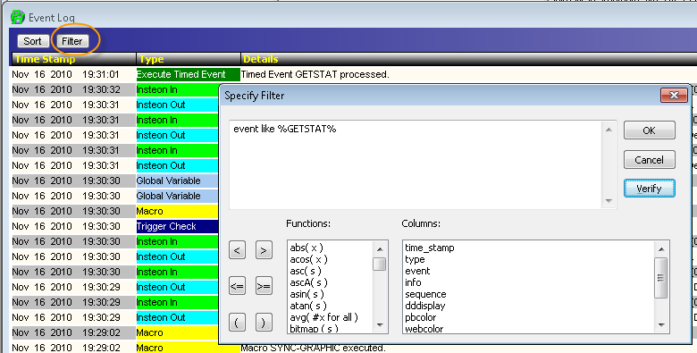697x353 pixels.
Task: Cancel the Specify Filter dialog
Action: coord(649,160)
